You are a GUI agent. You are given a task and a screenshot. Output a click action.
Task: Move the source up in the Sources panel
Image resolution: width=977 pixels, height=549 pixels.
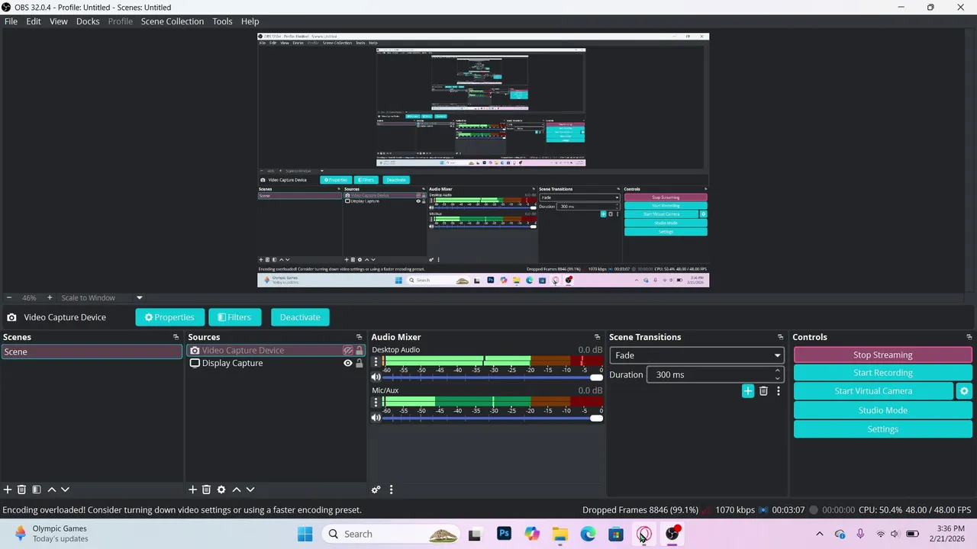click(237, 490)
